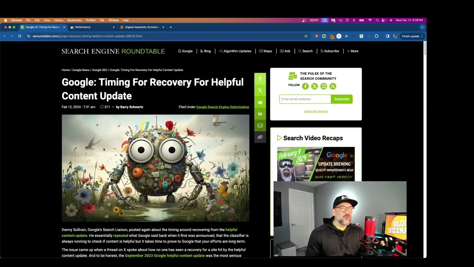Image resolution: width=474 pixels, height=267 pixels.
Task: Expand the More navigation menu
Action: tap(353, 51)
